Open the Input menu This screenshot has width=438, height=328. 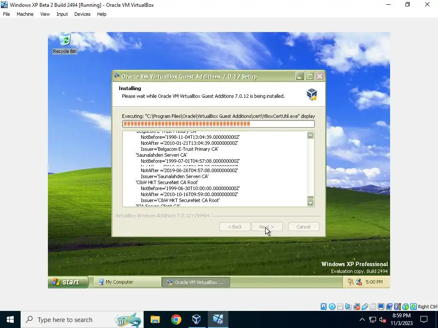point(62,14)
